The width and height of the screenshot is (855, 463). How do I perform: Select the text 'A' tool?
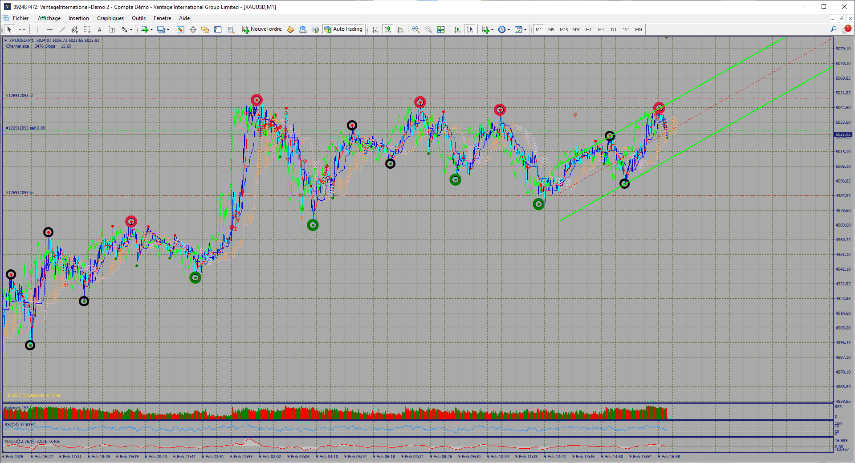click(99, 29)
